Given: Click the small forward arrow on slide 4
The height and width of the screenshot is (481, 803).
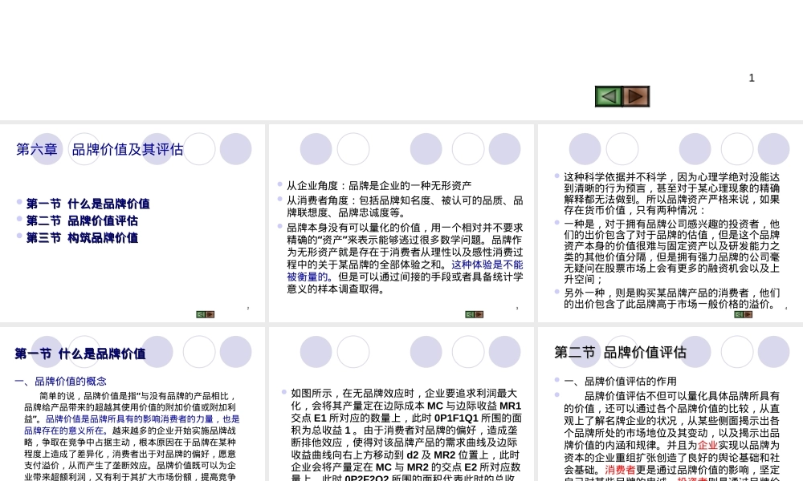Looking at the screenshot, I should pos(748,314).
